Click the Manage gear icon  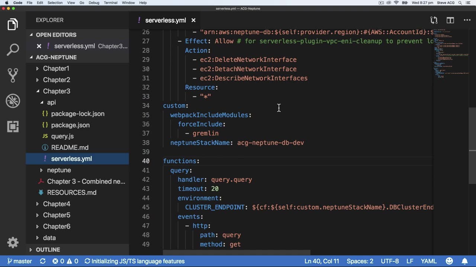[x=13, y=243]
